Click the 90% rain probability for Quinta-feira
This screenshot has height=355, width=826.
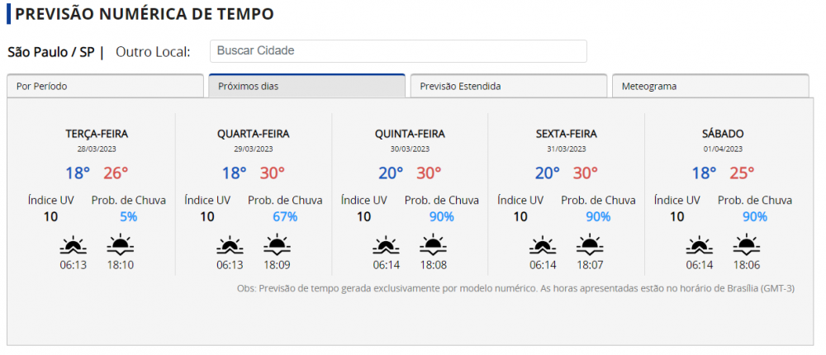click(x=441, y=216)
